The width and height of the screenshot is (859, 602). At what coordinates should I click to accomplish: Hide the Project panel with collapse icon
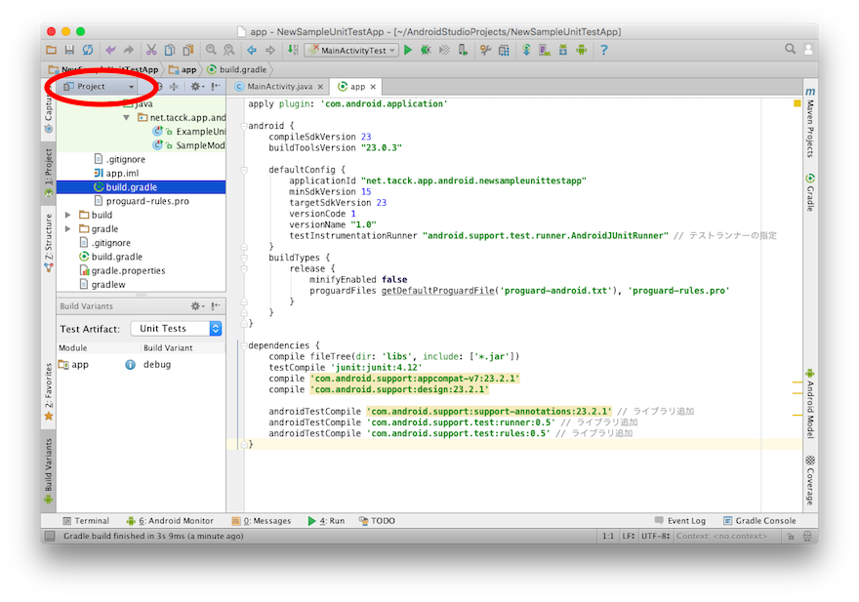coord(216,87)
